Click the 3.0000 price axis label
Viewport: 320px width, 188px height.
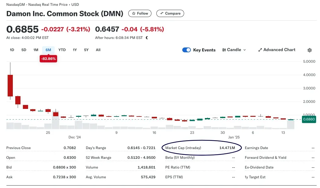pyautogui.click(x=309, y=88)
